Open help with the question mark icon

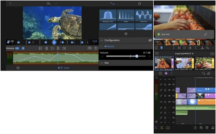(x=96, y=48)
